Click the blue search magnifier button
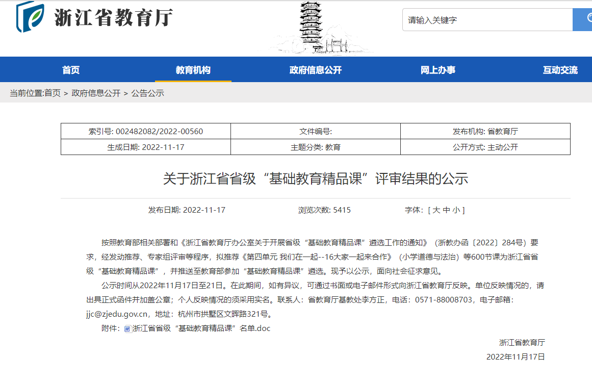The width and height of the screenshot is (592, 382). pyautogui.click(x=583, y=19)
